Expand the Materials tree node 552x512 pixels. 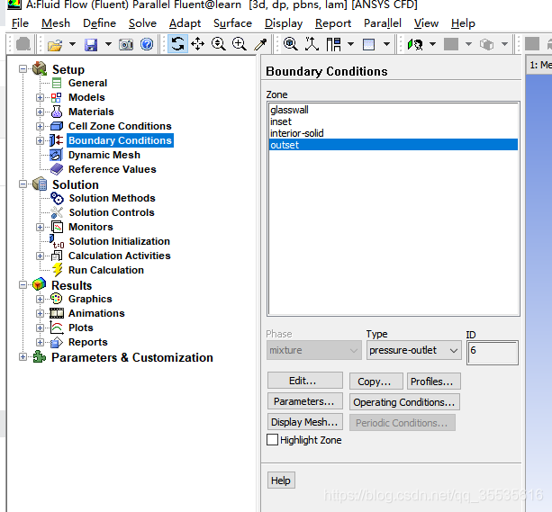click(x=40, y=112)
